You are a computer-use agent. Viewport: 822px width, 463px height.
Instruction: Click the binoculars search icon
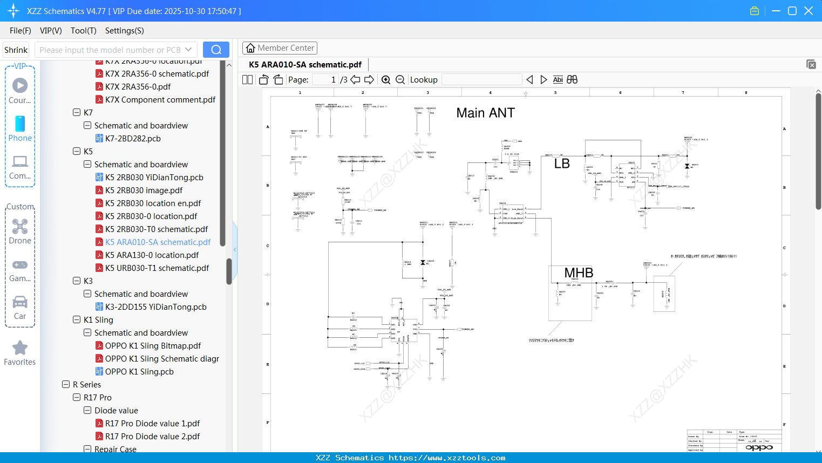pyautogui.click(x=572, y=80)
